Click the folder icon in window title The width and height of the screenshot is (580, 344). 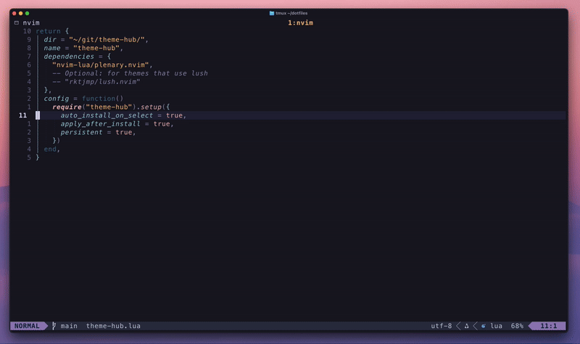coord(272,13)
